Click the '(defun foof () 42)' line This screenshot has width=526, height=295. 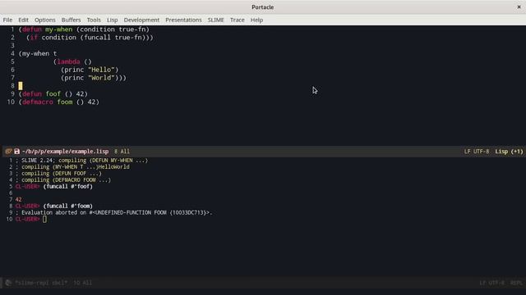point(53,94)
